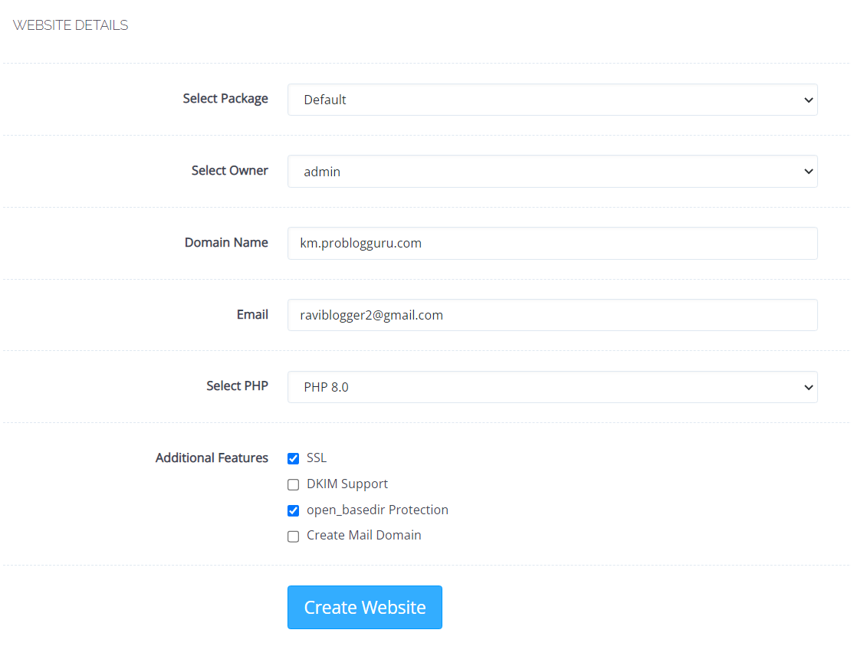Expand the chevron on the PHP 8.0 selector
This screenshot has width=851, height=656.
coord(808,387)
